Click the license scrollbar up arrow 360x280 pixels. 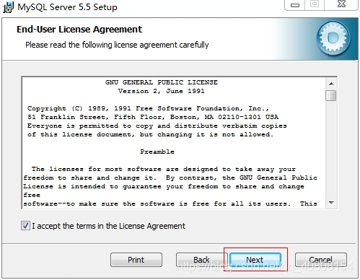click(331, 84)
